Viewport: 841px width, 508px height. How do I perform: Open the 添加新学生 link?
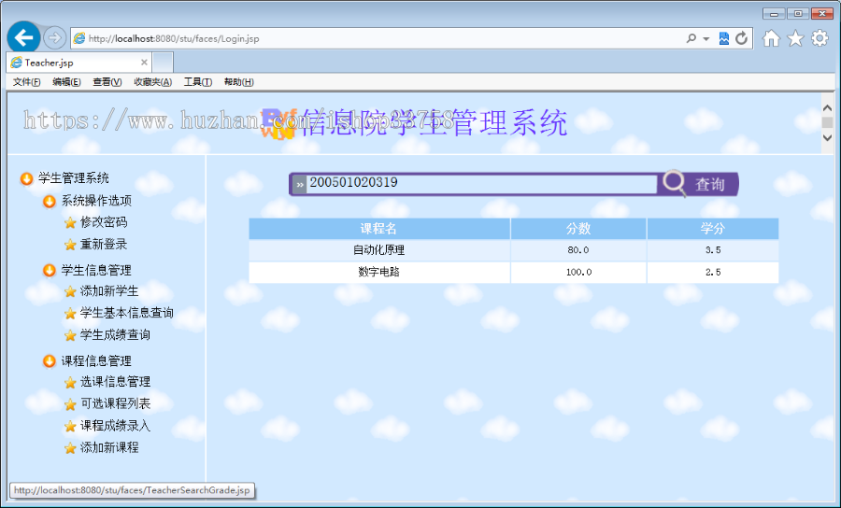pyautogui.click(x=109, y=291)
